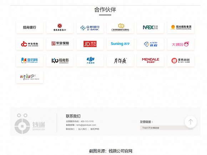Open the 招商银行 partner logo

pyautogui.click(x=29, y=27)
